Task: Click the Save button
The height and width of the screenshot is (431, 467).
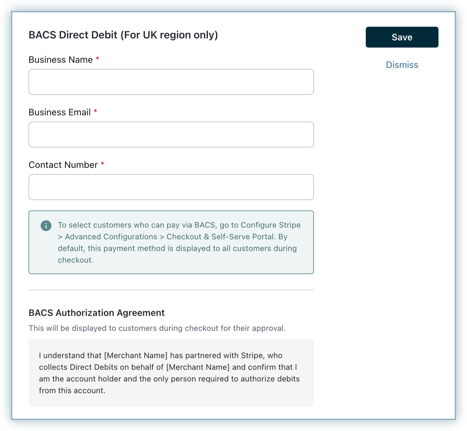Action: pos(402,37)
